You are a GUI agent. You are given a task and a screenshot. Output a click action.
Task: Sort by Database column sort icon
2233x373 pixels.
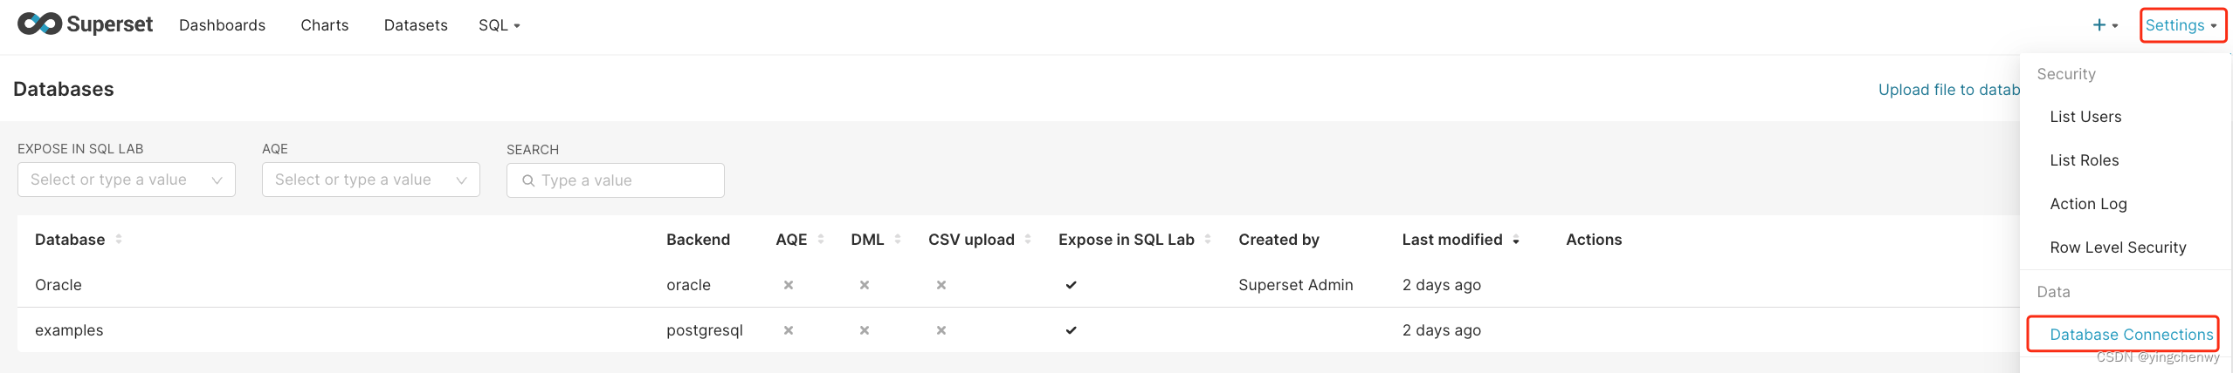(x=119, y=239)
